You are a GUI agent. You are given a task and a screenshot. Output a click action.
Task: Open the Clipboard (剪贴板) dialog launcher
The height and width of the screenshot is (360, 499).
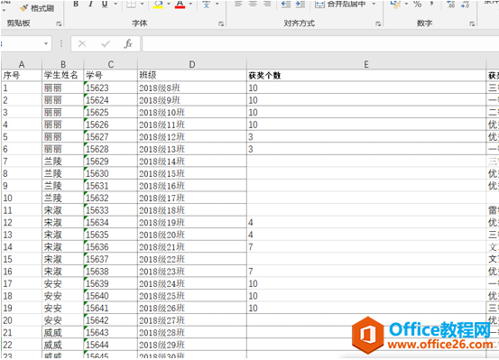pyautogui.click(x=59, y=23)
